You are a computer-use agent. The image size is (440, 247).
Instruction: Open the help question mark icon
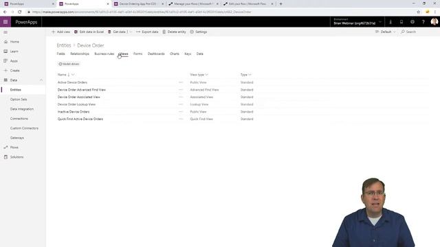point(423,22)
